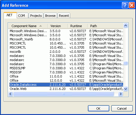The image size is (136, 115).
Task: Sort by Version column header
Action: click(58, 26)
